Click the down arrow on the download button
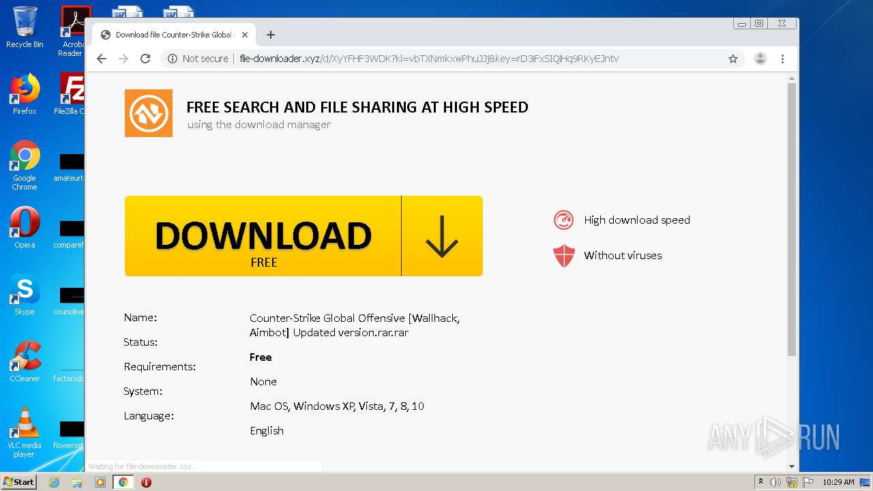Image resolution: width=873 pixels, height=491 pixels. click(442, 236)
